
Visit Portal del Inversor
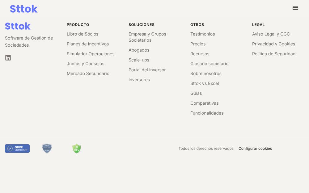coord(147,70)
